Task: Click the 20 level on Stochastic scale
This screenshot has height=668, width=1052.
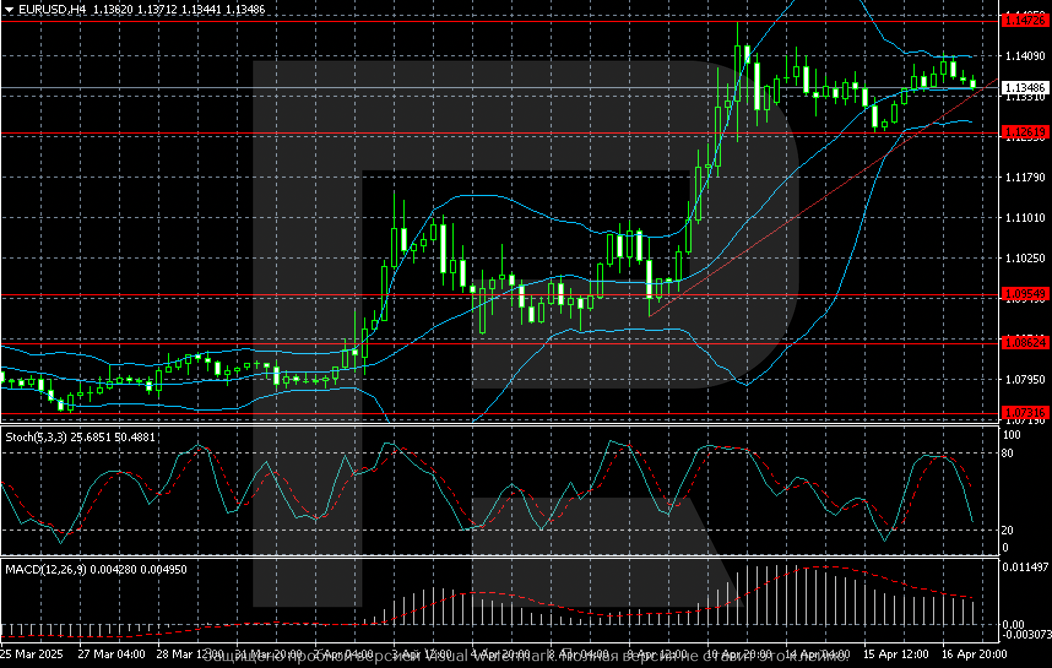Action: 1006,530
